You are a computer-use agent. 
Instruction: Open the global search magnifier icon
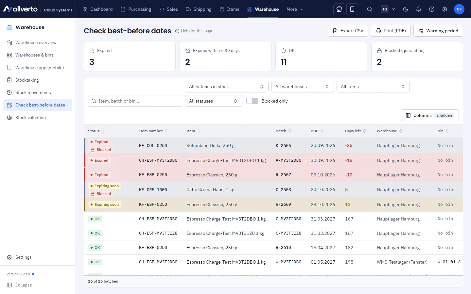[x=370, y=9]
